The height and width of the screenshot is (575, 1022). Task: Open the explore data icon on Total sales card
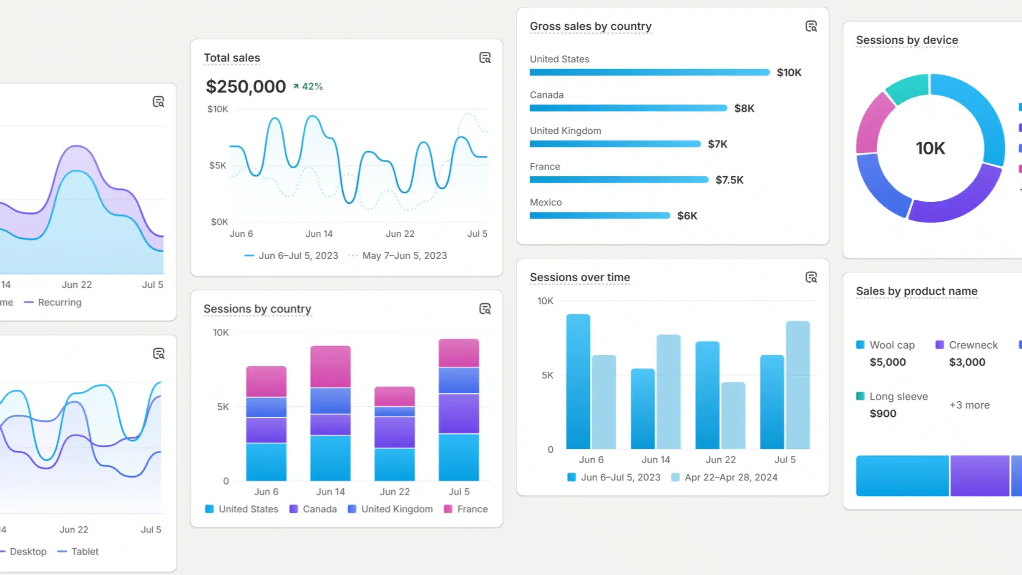click(485, 58)
